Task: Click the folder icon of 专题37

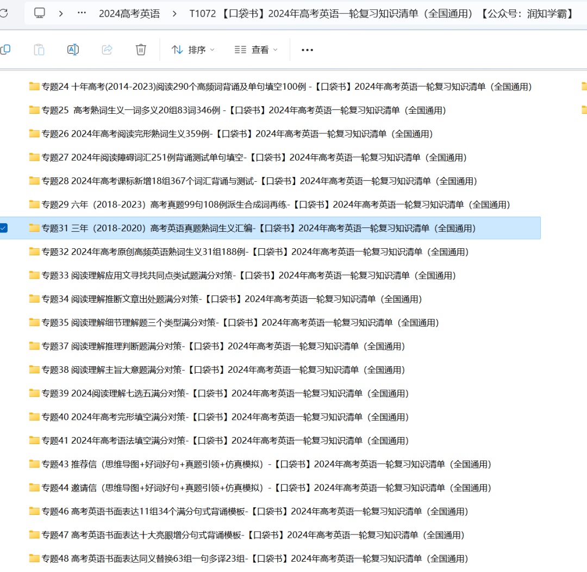Action: click(34, 346)
